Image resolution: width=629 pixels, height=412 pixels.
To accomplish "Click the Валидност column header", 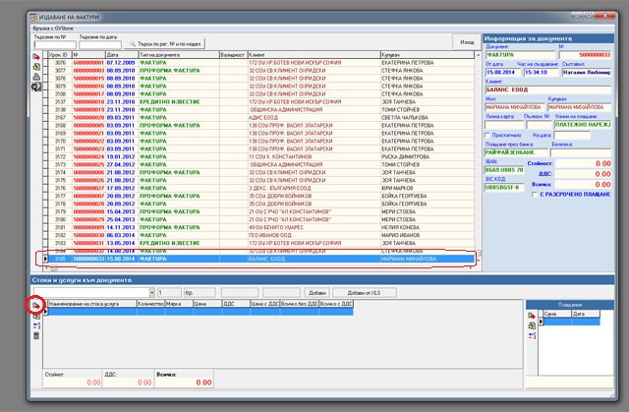I will [x=234, y=54].
